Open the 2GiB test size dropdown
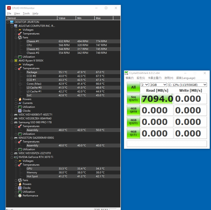211x210 pixels. [x=158, y=85]
